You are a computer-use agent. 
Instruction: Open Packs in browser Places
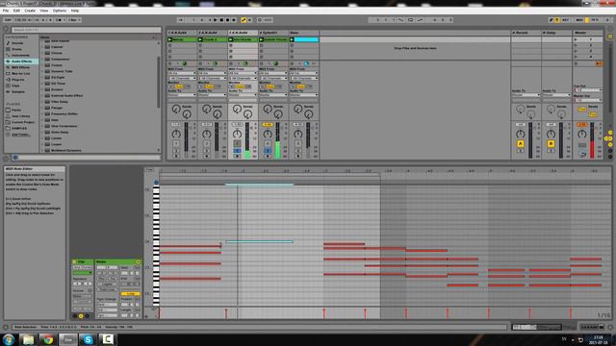coord(16,111)
